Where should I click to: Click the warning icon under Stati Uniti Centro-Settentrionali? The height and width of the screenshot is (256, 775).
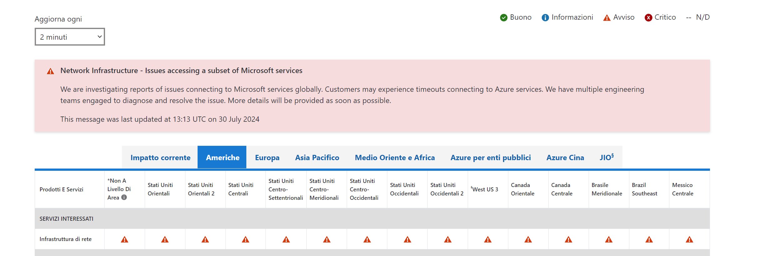tap(286, 239)
